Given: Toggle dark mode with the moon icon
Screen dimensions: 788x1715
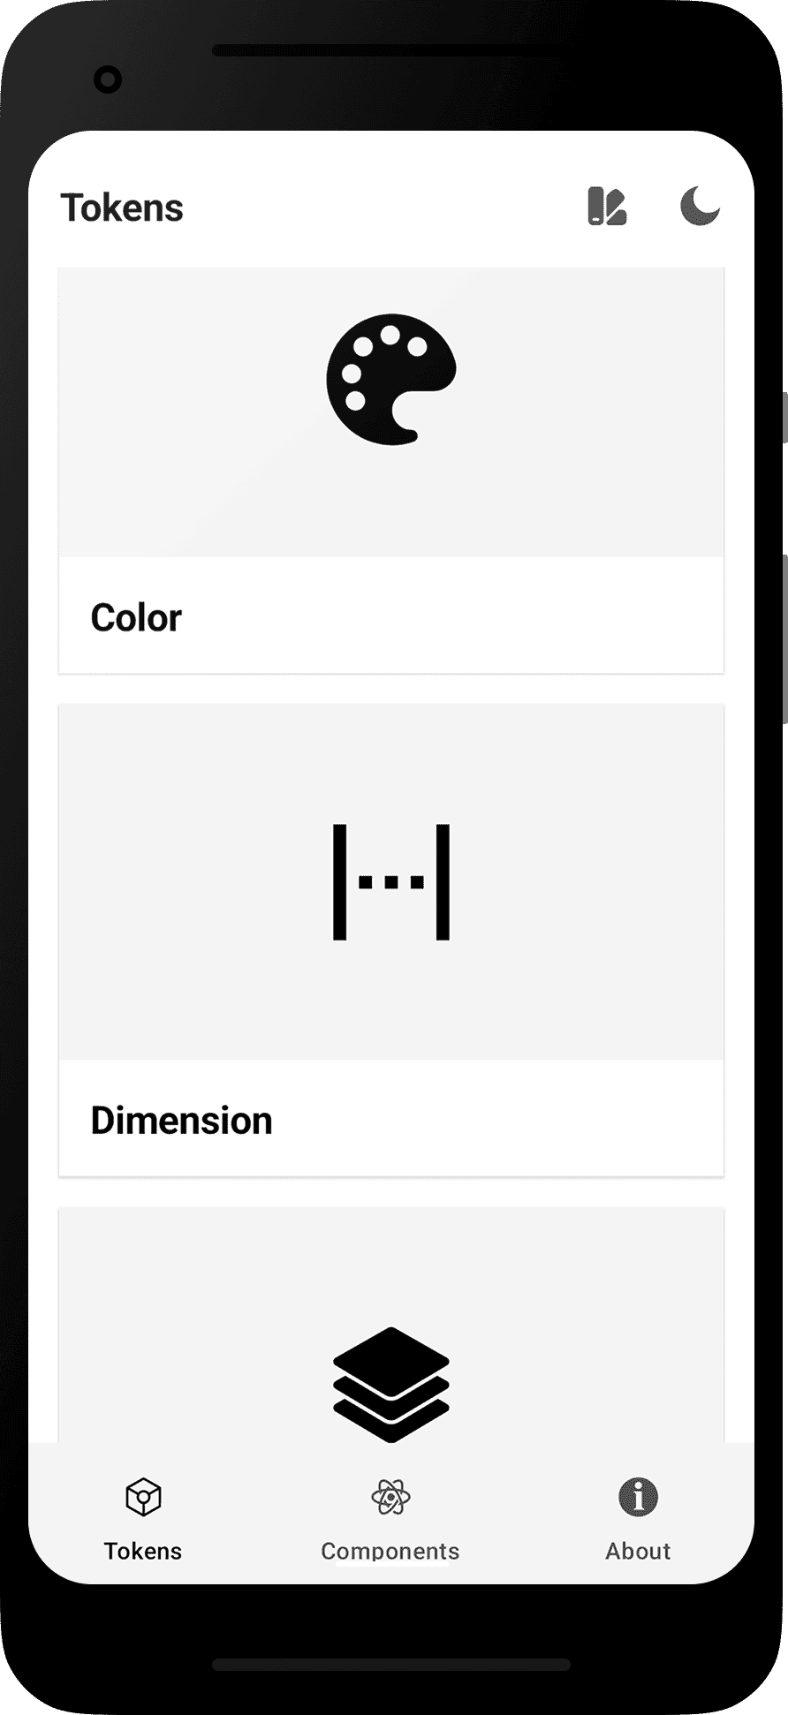Looking at the screenshot, I should [x=699, y=207].
